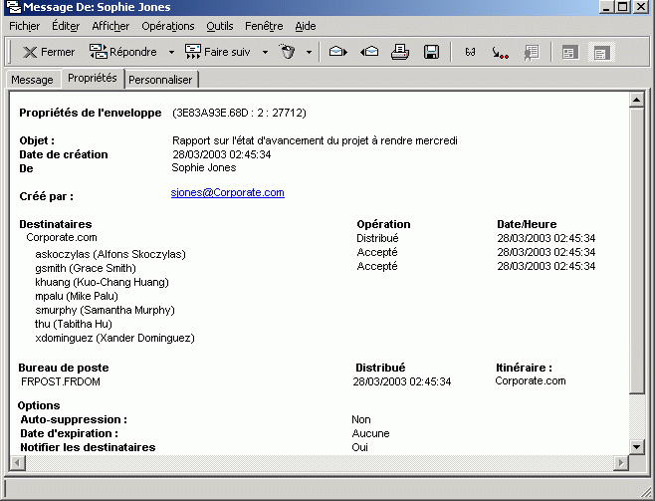Open the dropdown next to trash icon
This screenshot has height=501, width=655.
(x=309, y=53)
